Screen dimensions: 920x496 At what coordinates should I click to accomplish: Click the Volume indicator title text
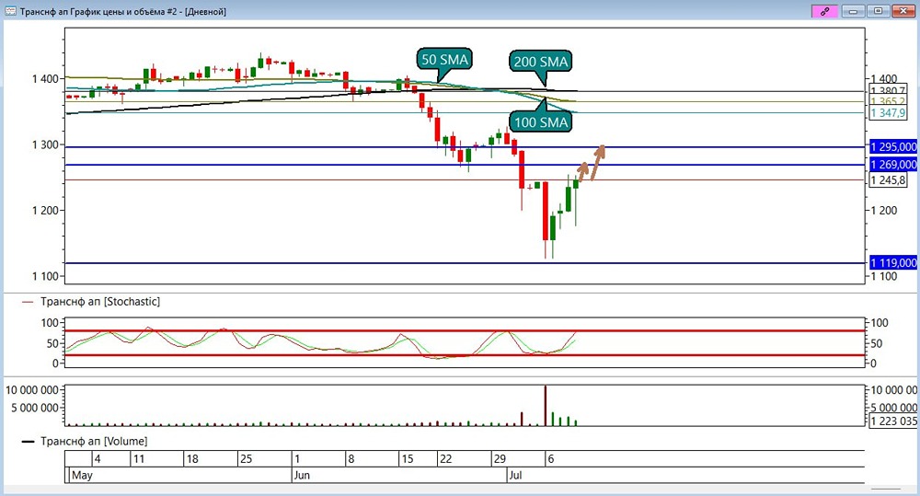94,442
